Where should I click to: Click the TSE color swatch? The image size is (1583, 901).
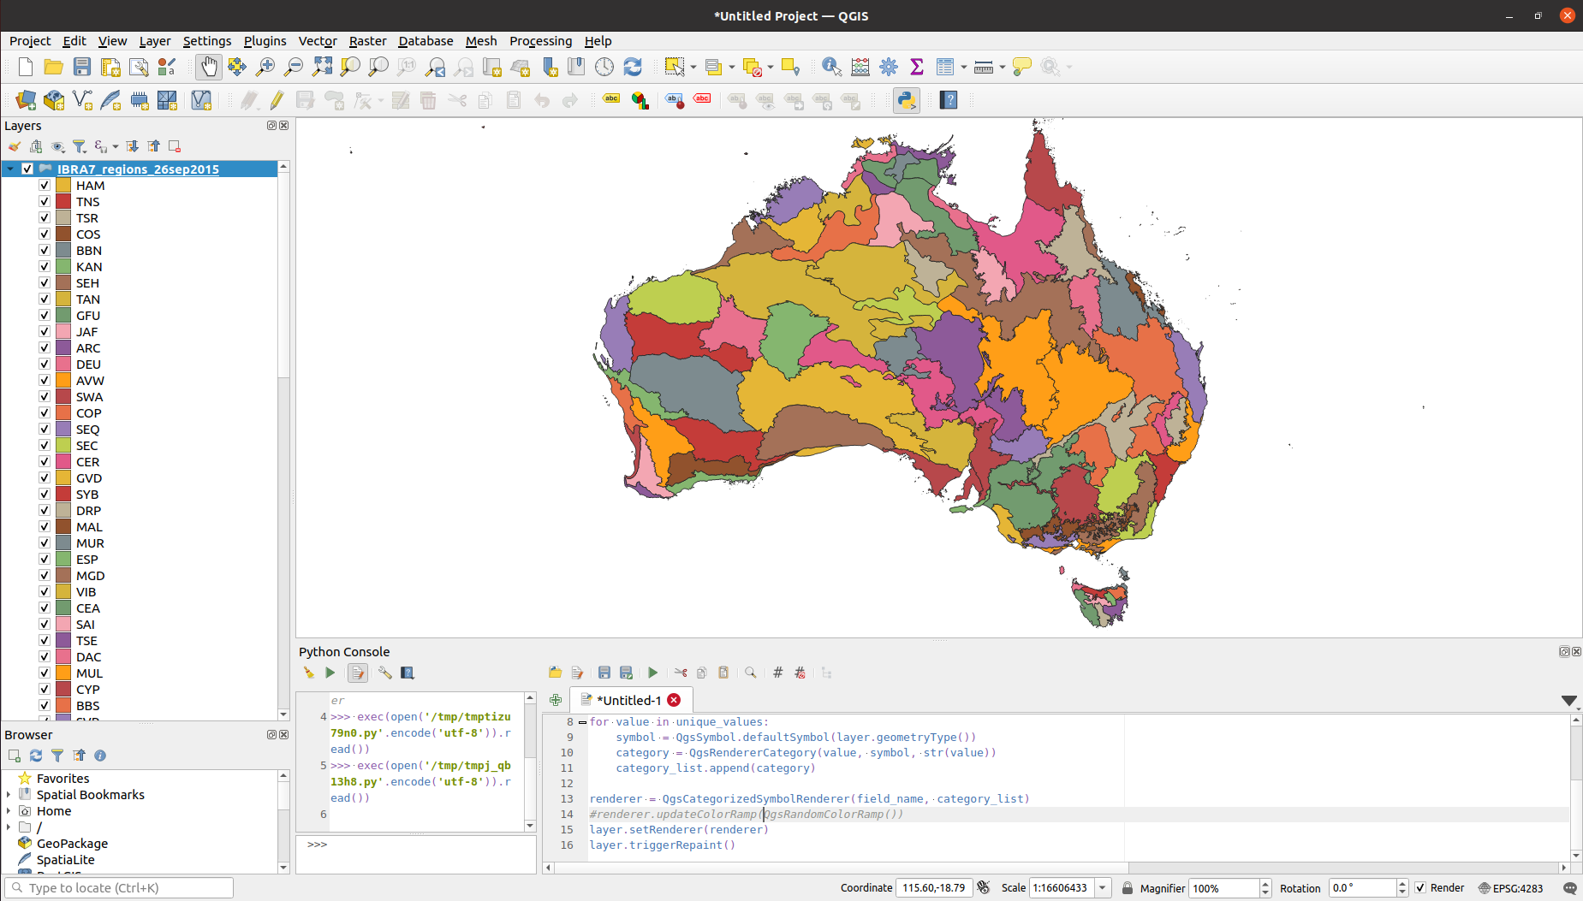tap(63, 640)
